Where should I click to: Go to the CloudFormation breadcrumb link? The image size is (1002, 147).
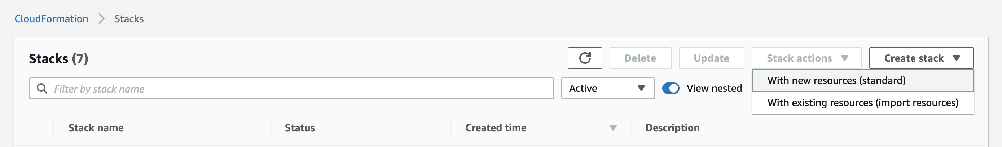(51, 19)
